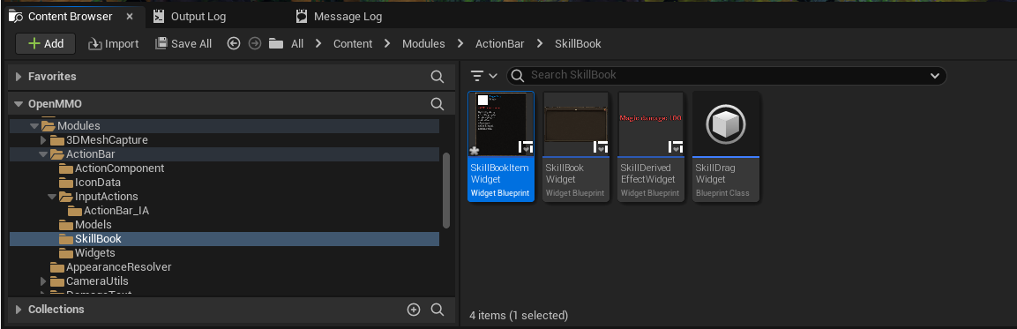Collapse the Modules folder
The image size is (1017, 329).
point(35,126)
